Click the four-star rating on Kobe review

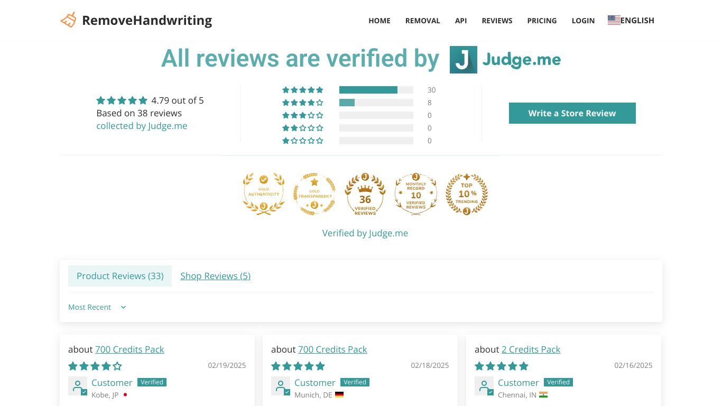(x=95, y=366)
